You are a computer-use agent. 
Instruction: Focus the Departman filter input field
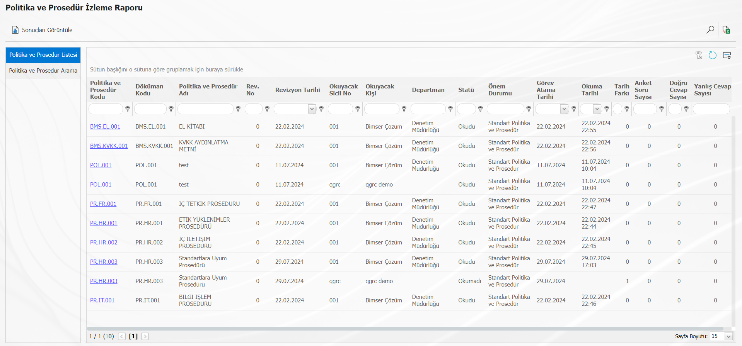point(428,109)
